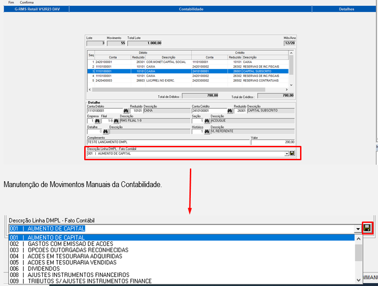Open the Seção lookup binoculars

(x=206, y=120)
